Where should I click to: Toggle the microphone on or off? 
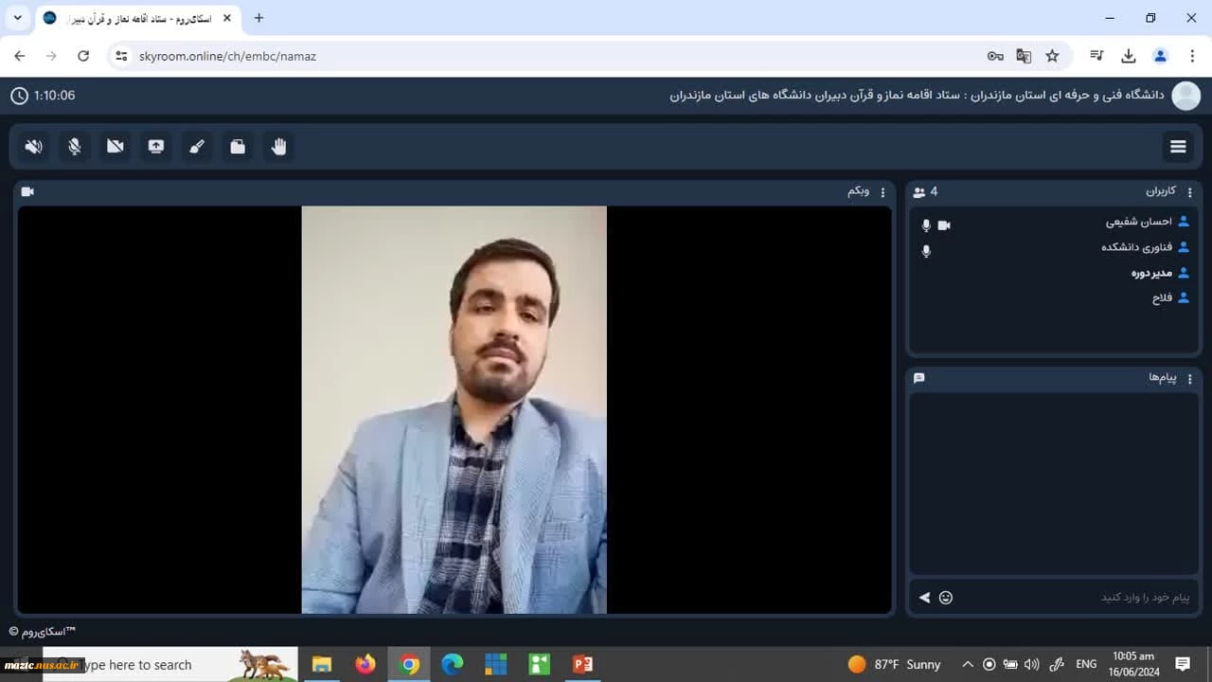[75, 146]
